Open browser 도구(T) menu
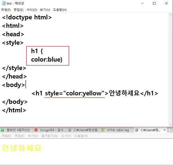The width and height of the screenshot is (173, 165). click(x=66, y=136)
